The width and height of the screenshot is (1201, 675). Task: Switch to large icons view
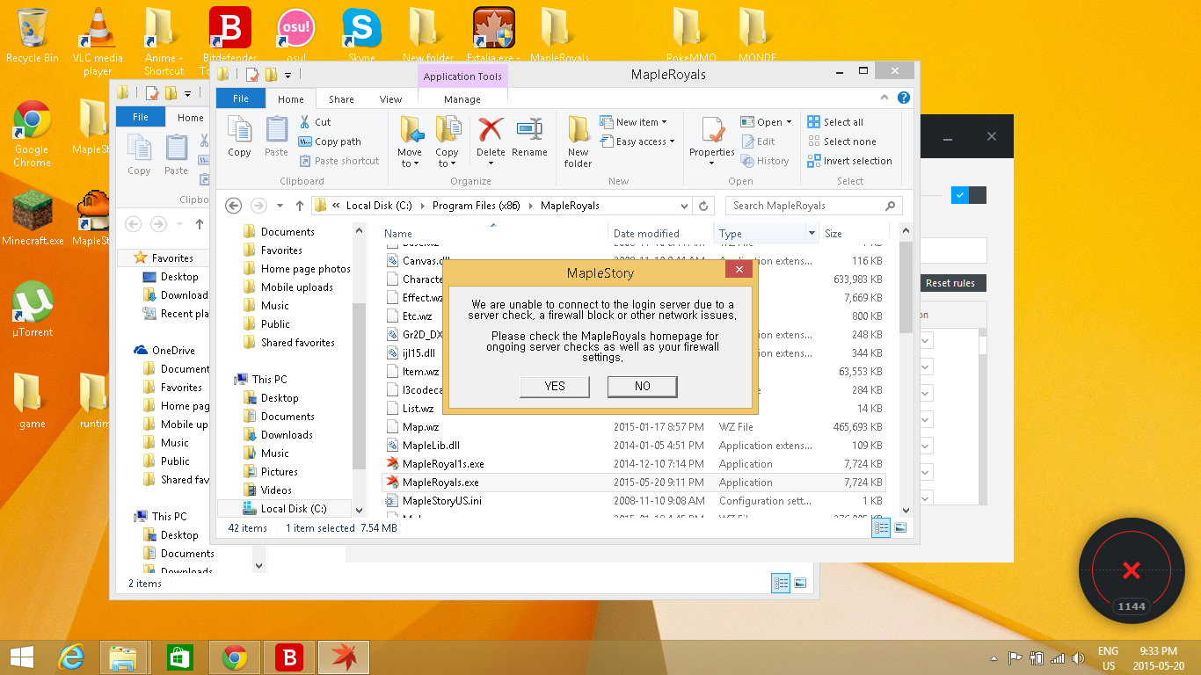pos(900,527)
